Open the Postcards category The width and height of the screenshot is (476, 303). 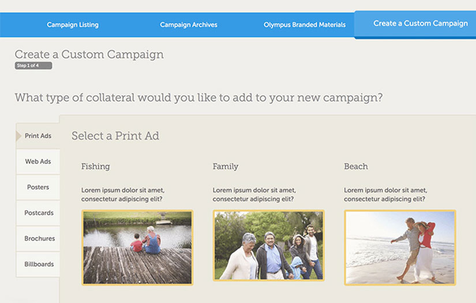(38, 213)
